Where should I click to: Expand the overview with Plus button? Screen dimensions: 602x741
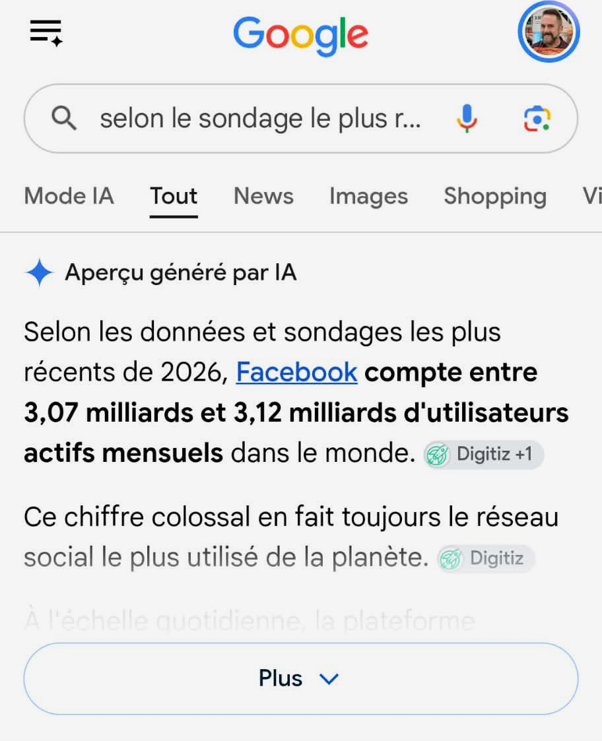[x=301, y=678]
